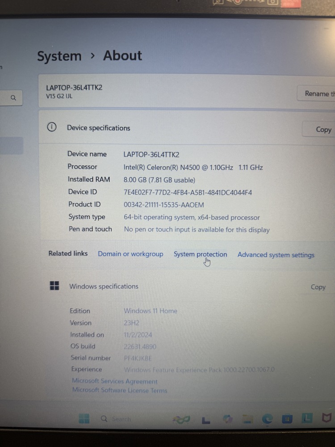Open the Copilot icon in taskbar
Image resolution: width=335 pixels, height=447 pixels.
tap(227, 419)
